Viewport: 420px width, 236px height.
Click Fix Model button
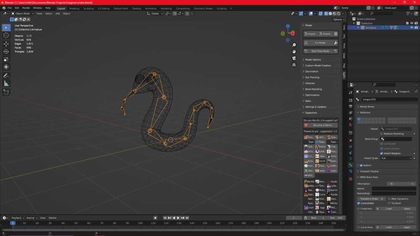(x=318, y=43)
